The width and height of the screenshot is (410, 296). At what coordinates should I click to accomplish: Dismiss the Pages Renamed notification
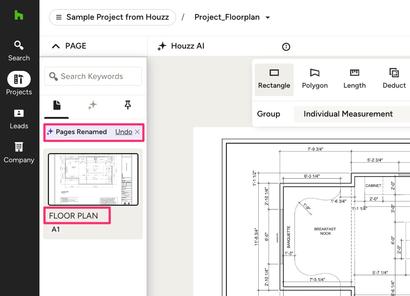[137, 132]
